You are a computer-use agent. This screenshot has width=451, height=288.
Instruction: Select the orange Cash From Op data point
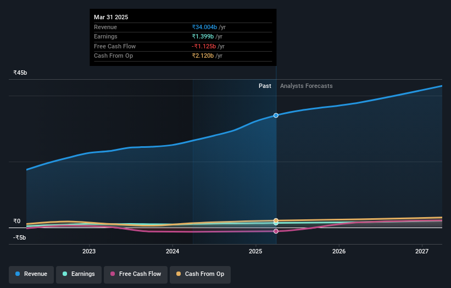[276, 220]
